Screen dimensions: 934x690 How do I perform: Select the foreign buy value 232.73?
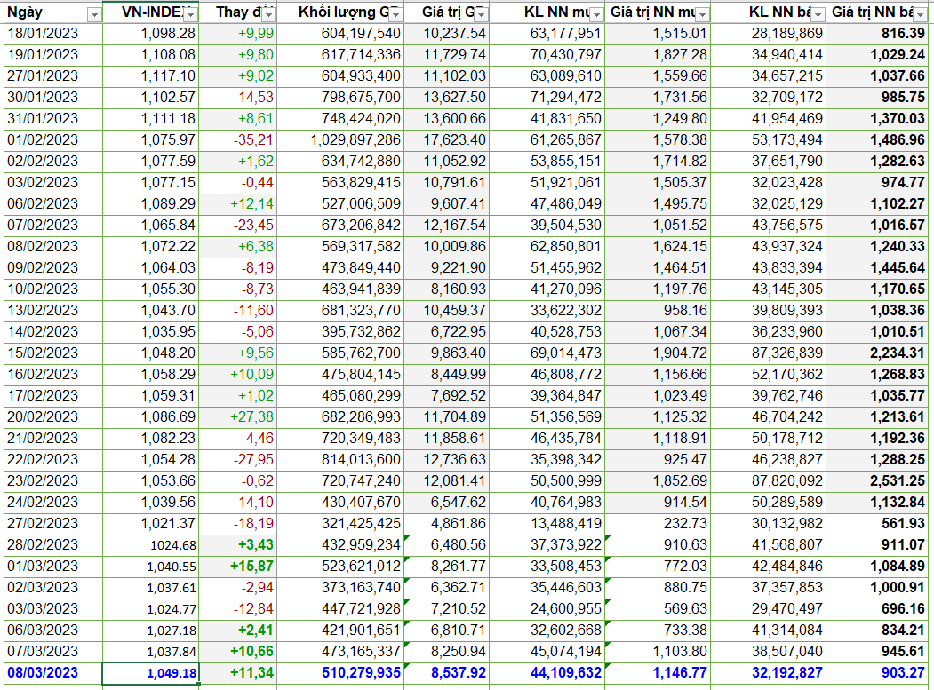coord(658,523)
